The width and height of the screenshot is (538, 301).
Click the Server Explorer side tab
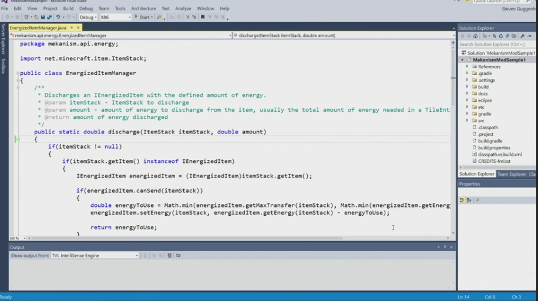click(x=3, y=39)
